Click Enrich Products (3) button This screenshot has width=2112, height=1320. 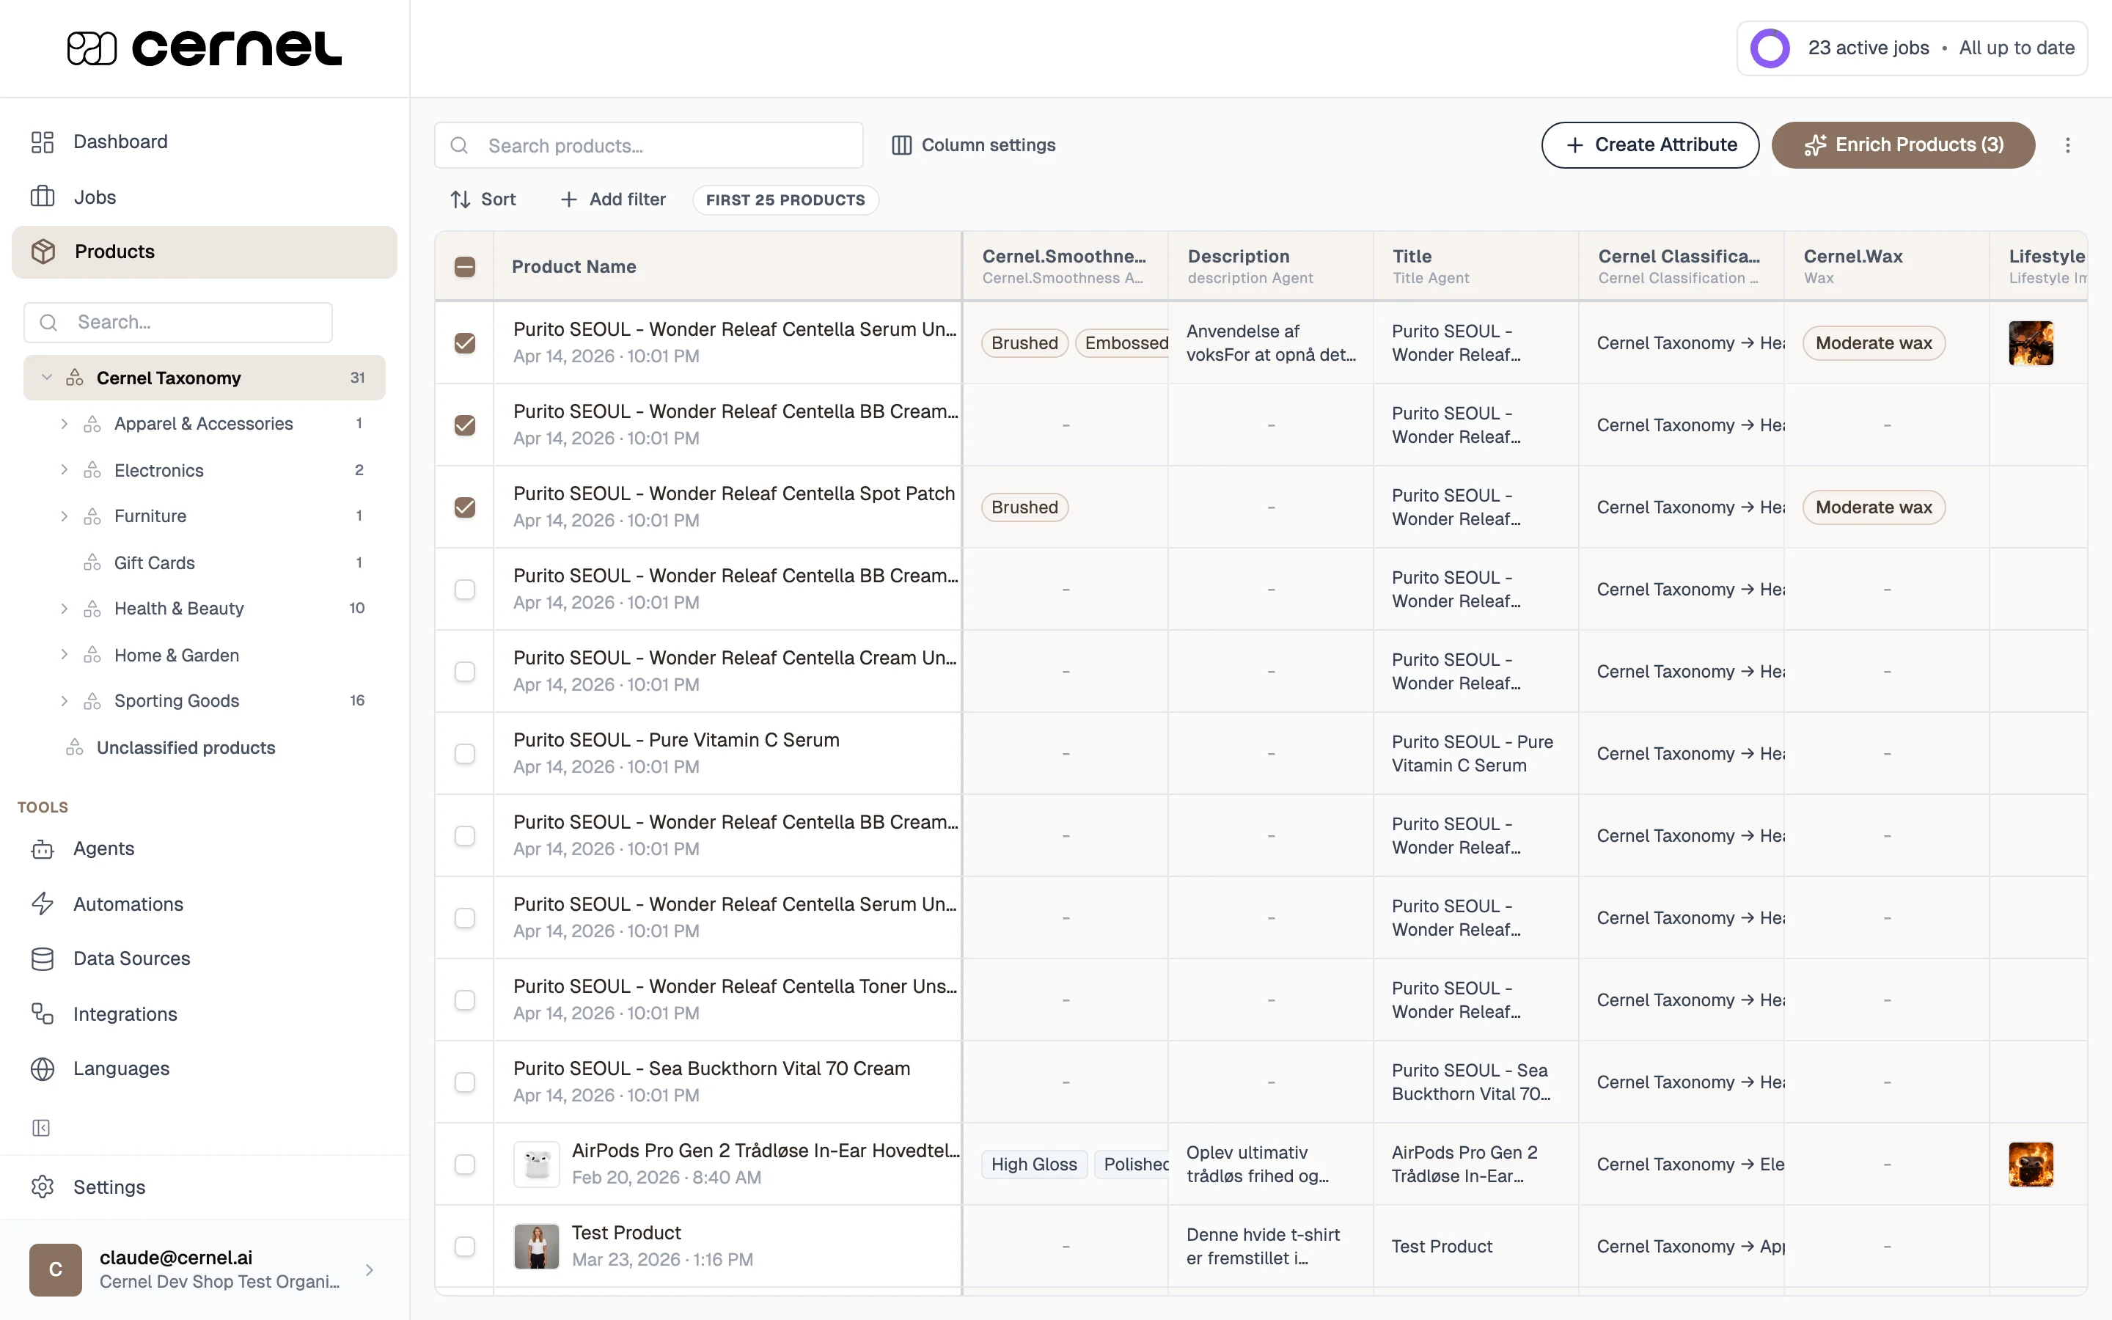1904,145
